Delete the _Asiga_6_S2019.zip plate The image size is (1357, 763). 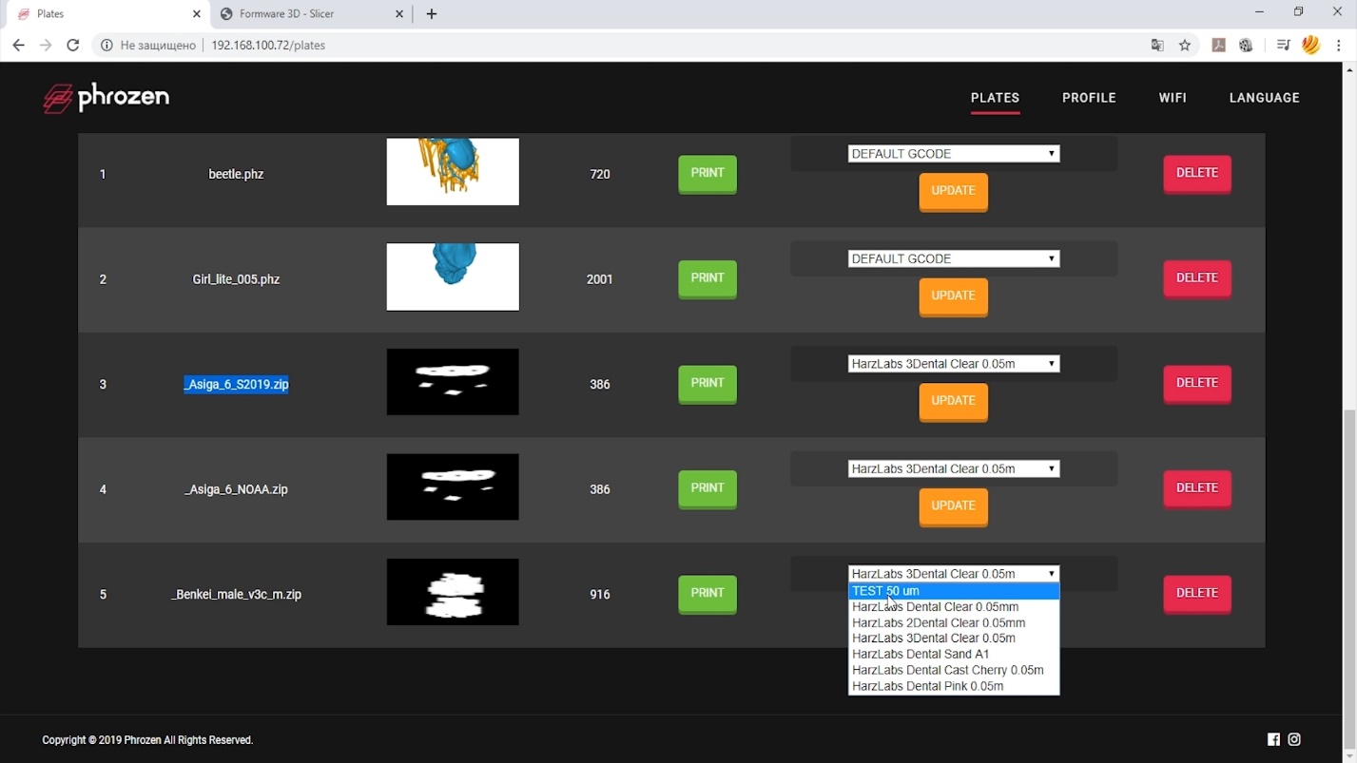pyautogui.click(x=1196, y=384)
